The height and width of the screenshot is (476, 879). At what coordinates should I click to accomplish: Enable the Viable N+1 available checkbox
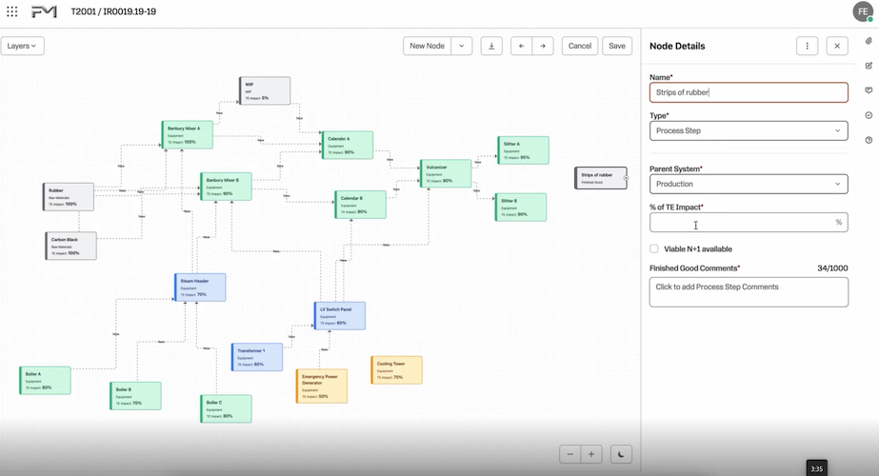pyautogui.click(x=654, y=249)
